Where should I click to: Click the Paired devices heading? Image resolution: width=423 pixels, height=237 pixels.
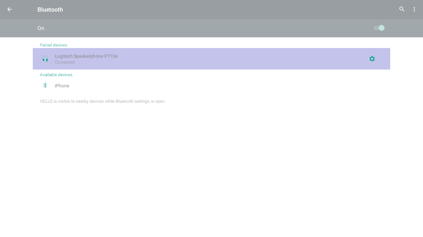pyautogui.click(x=53, y=45)
